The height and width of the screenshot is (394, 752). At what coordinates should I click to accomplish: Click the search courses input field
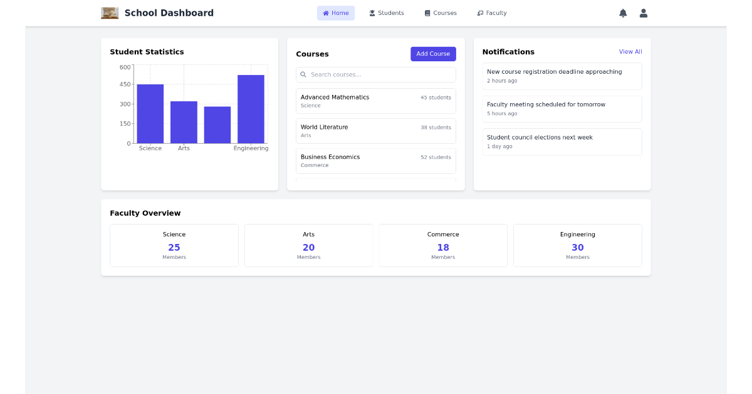click(x=376, y=74)
